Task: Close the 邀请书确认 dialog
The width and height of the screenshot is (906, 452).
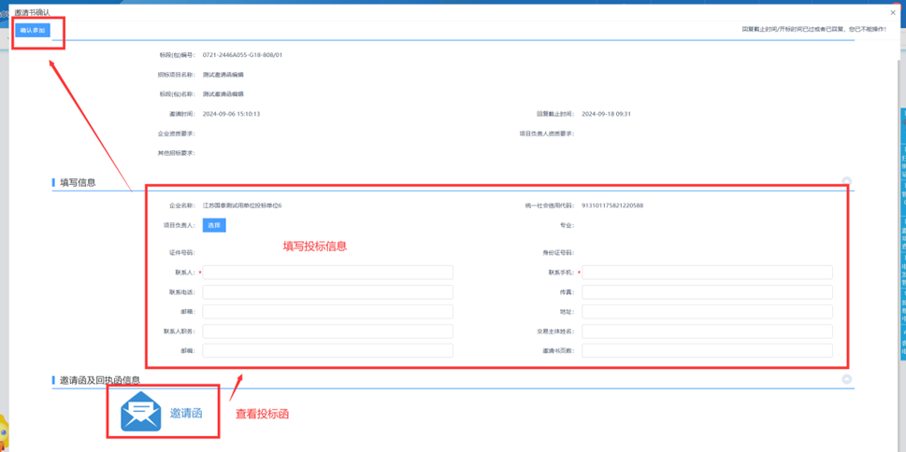Action: pyautogui.click(x=893, y=12)
